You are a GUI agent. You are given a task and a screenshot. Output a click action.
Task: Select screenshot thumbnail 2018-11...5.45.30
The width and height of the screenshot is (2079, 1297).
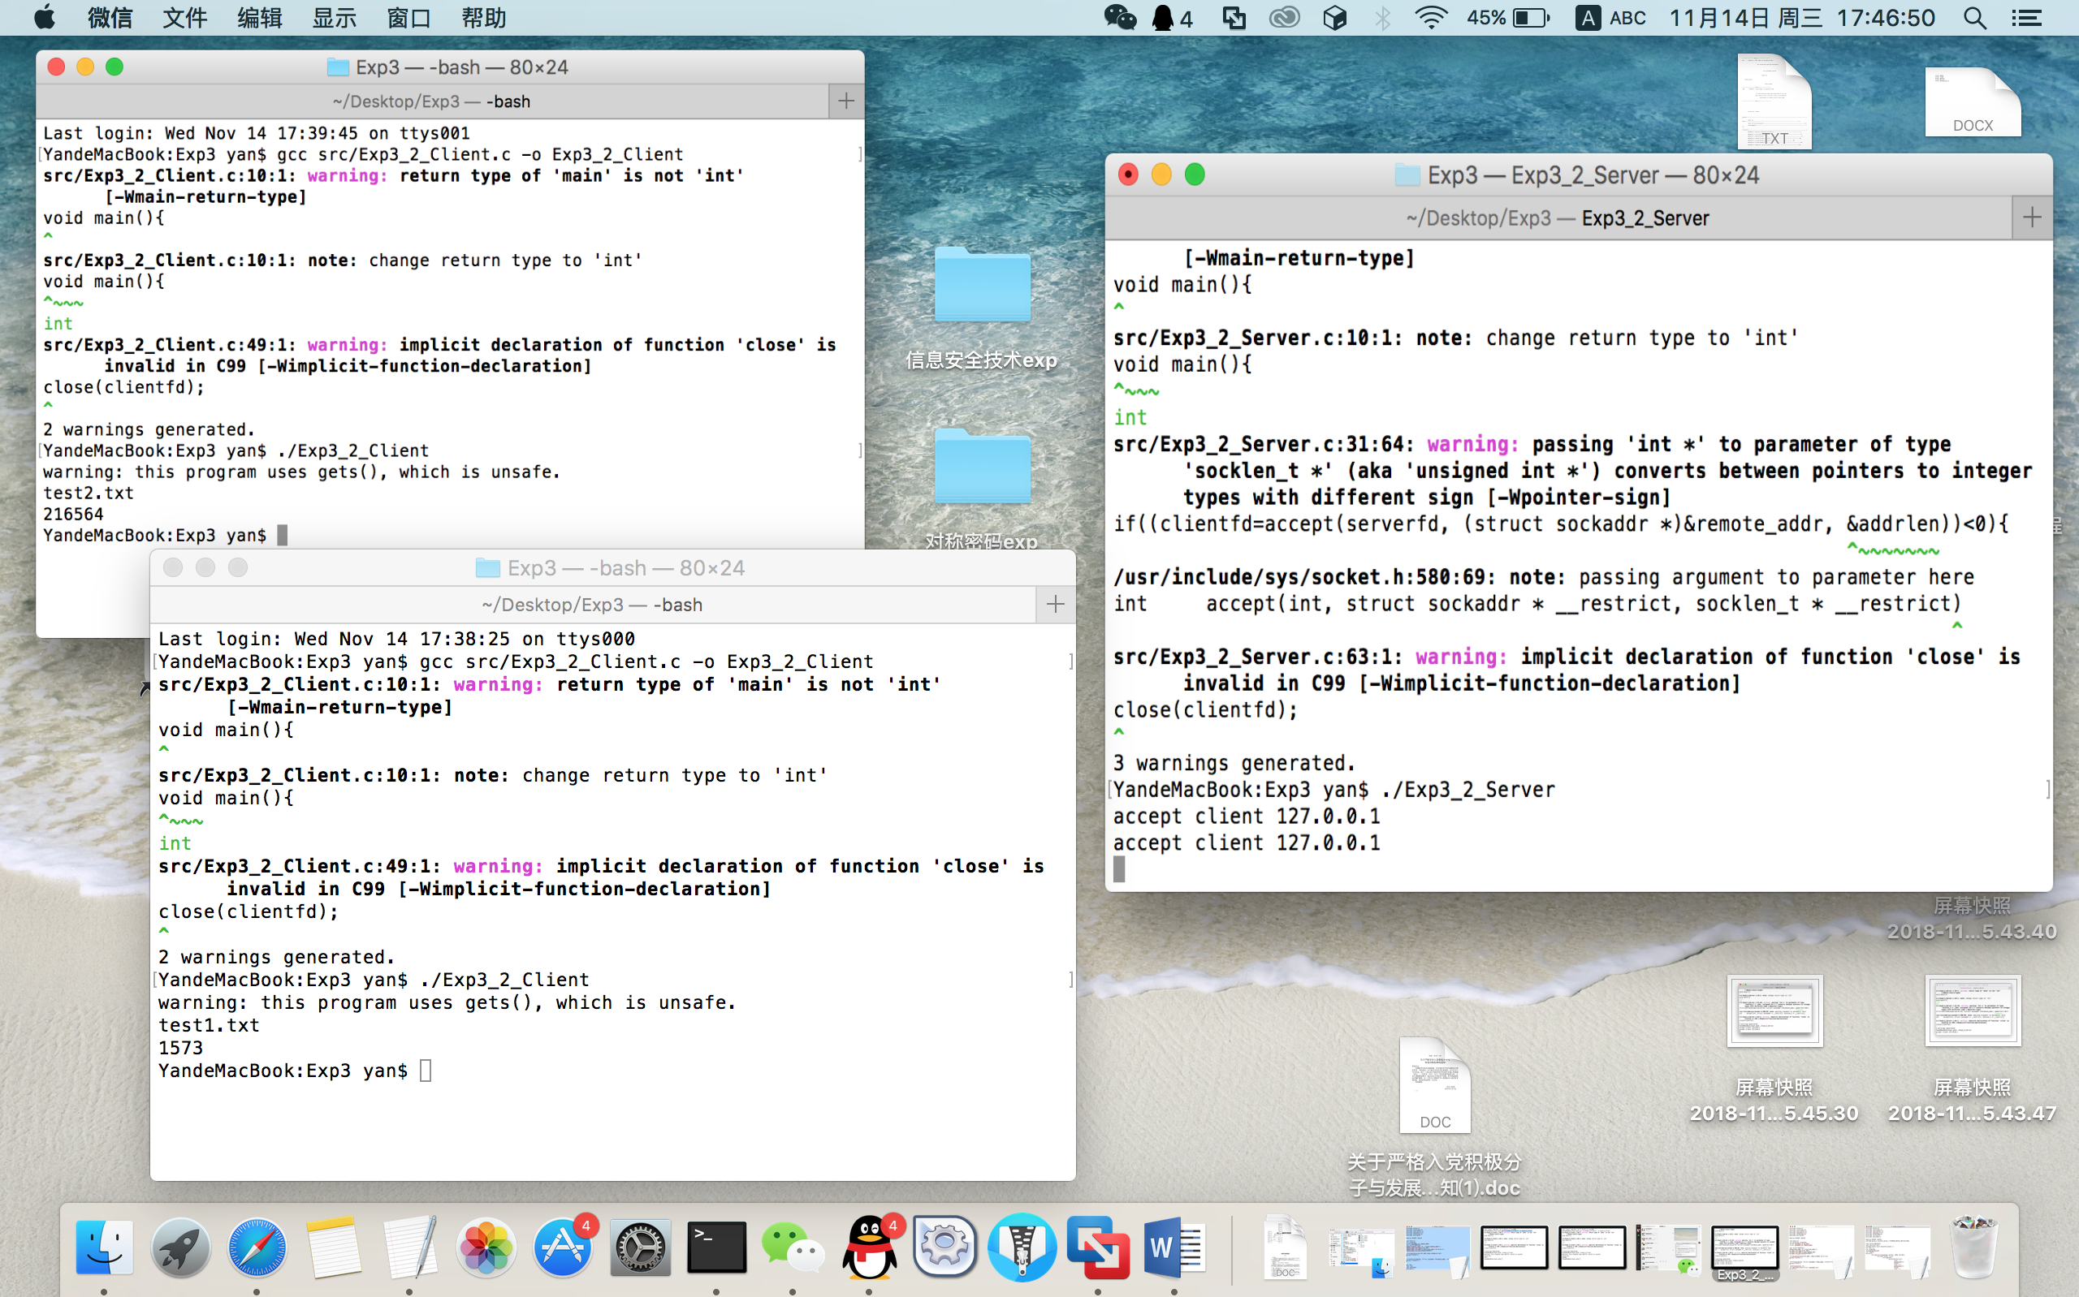pos(1774,1010)
